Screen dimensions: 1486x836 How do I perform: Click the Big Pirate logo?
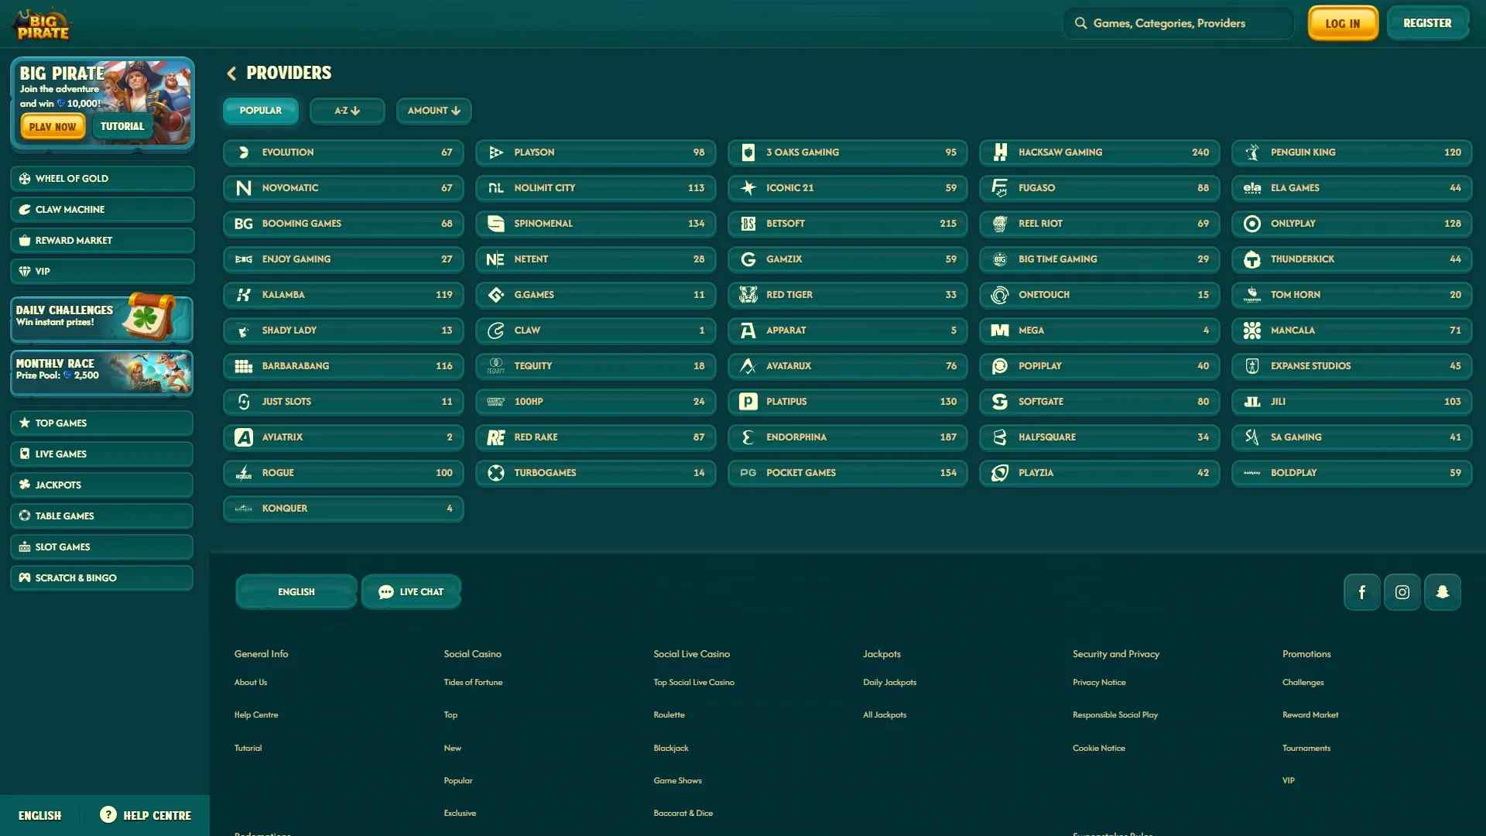43,25
